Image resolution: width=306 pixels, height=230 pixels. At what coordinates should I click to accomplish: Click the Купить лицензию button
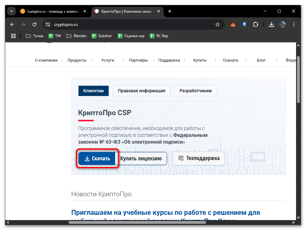[141, 158]
